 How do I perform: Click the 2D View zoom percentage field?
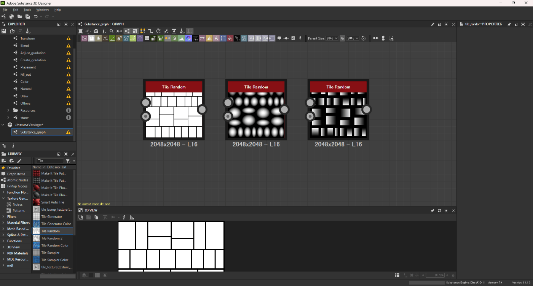pos(435,275)
